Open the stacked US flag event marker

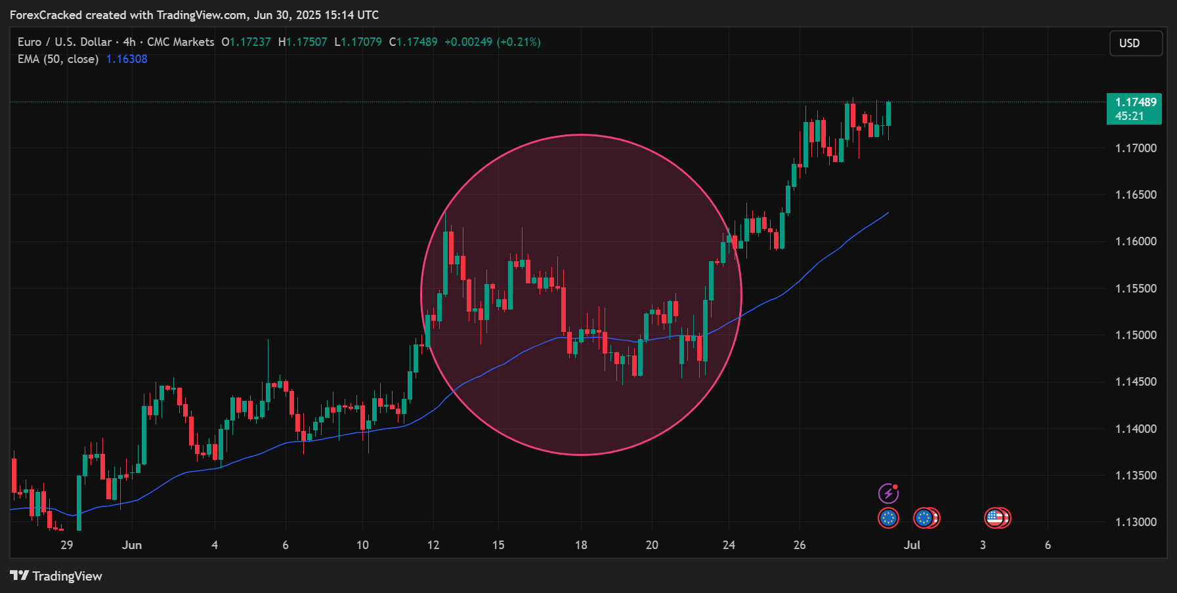(x=997, y=518)
